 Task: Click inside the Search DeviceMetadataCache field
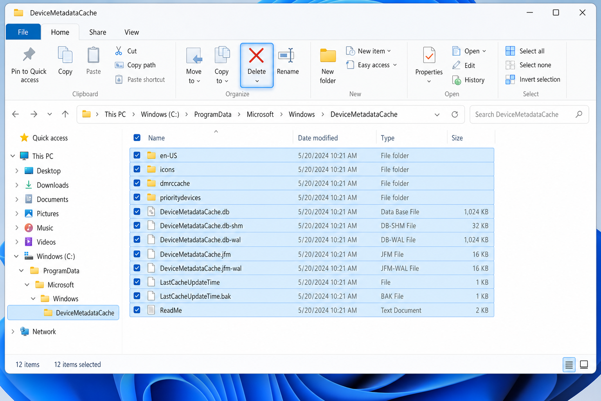[x=529, y=114]
